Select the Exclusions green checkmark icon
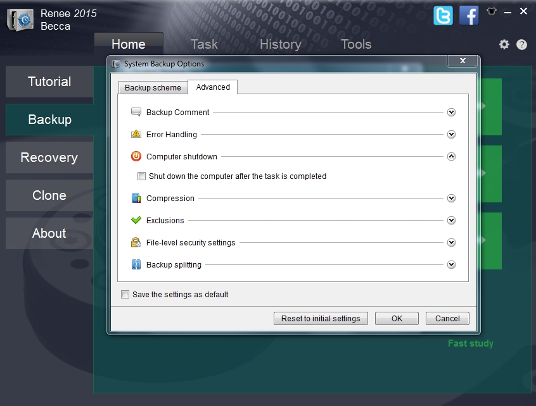 (x=136, y=220)
